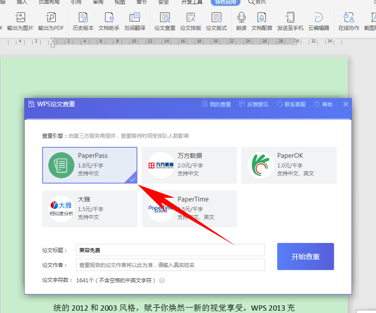Open 帮助 help in the dialog header
This screenshot has height=313, width=376.
[323, 104]
